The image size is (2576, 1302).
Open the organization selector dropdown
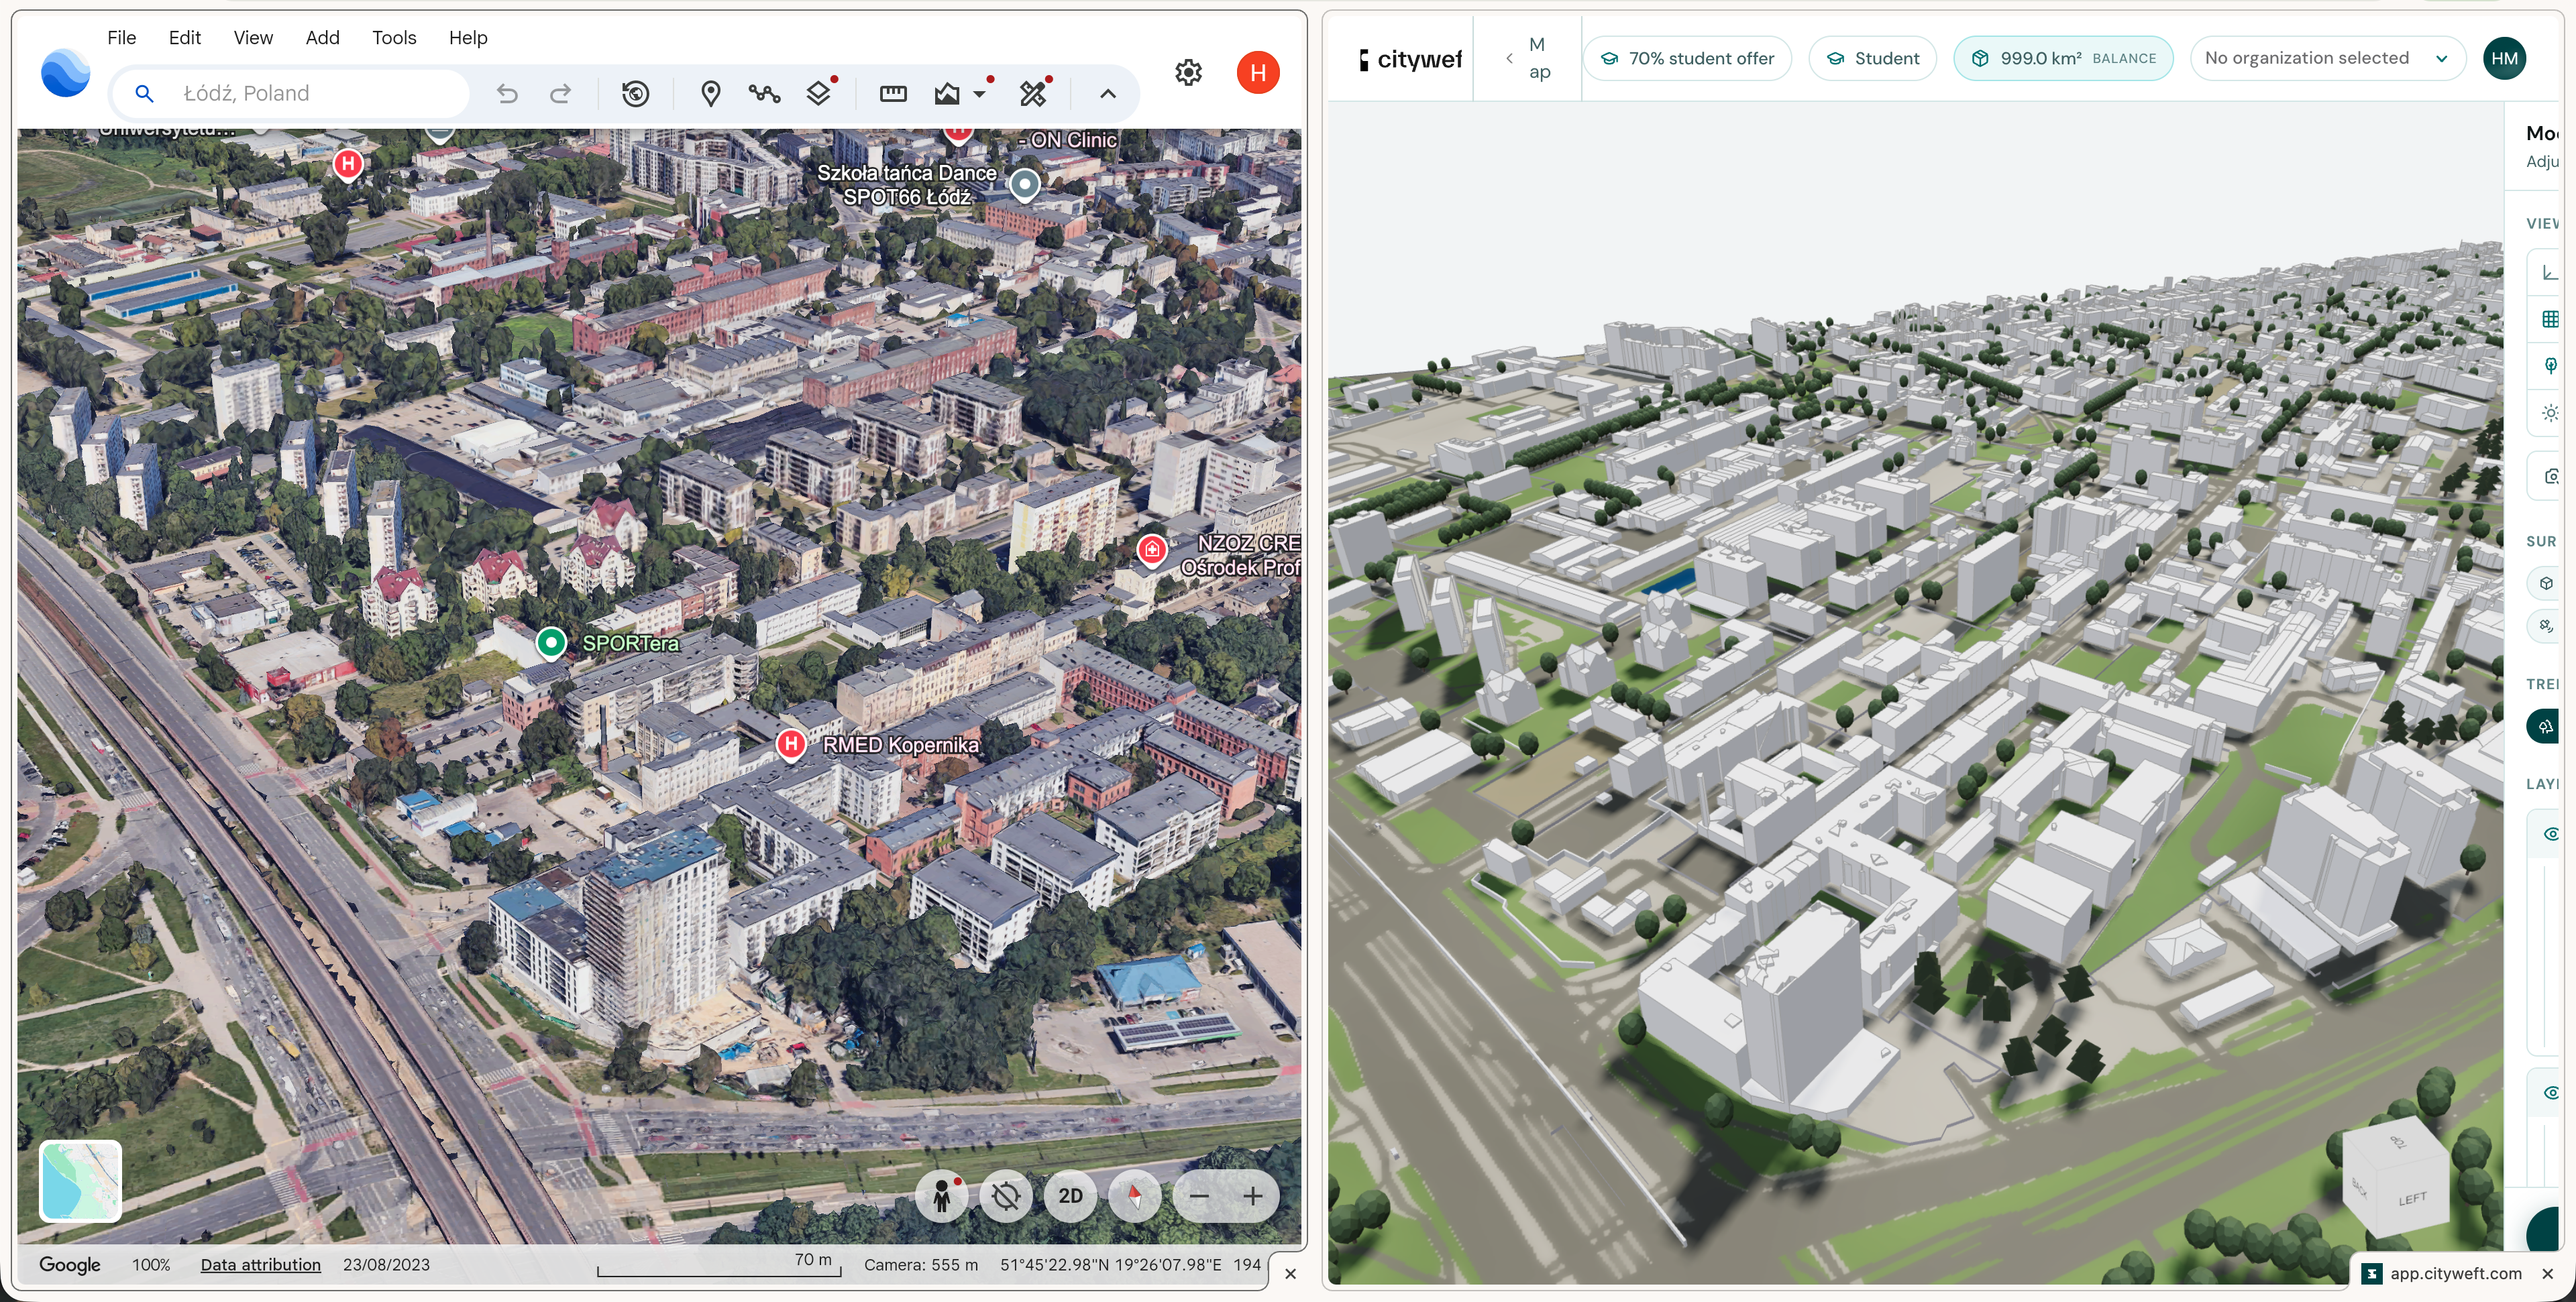coord(2327,58)
